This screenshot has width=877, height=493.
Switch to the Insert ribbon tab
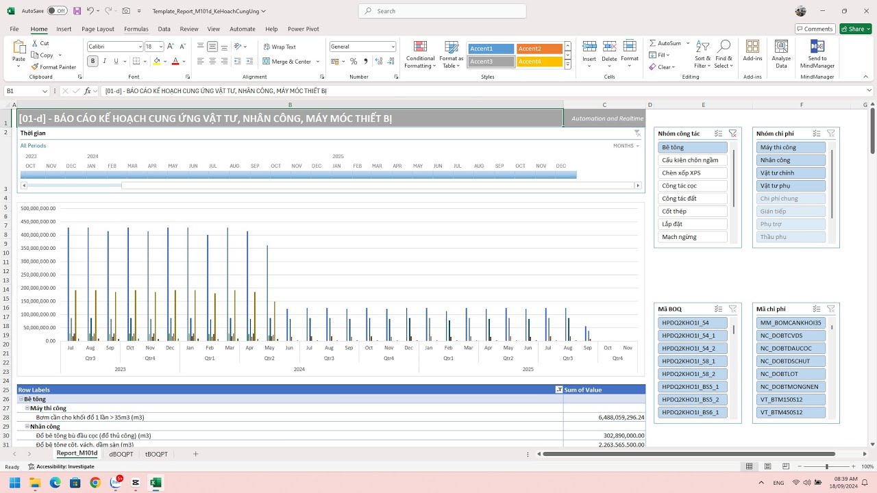point(64,29)
